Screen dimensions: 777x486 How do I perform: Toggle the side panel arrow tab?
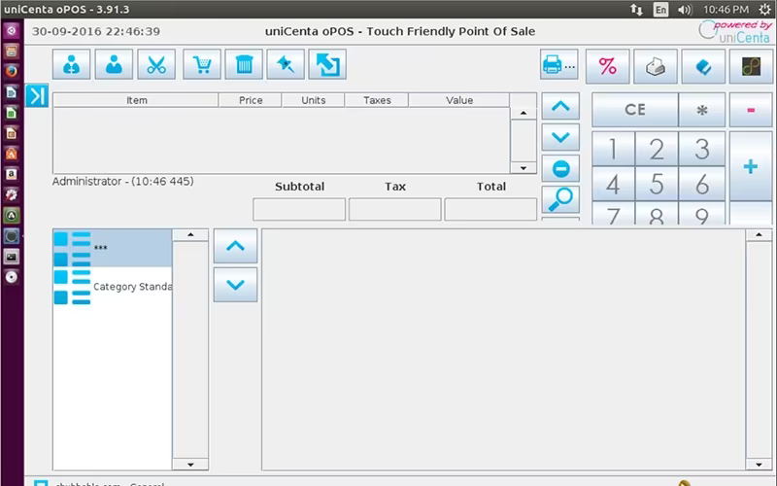coord(37,95)
